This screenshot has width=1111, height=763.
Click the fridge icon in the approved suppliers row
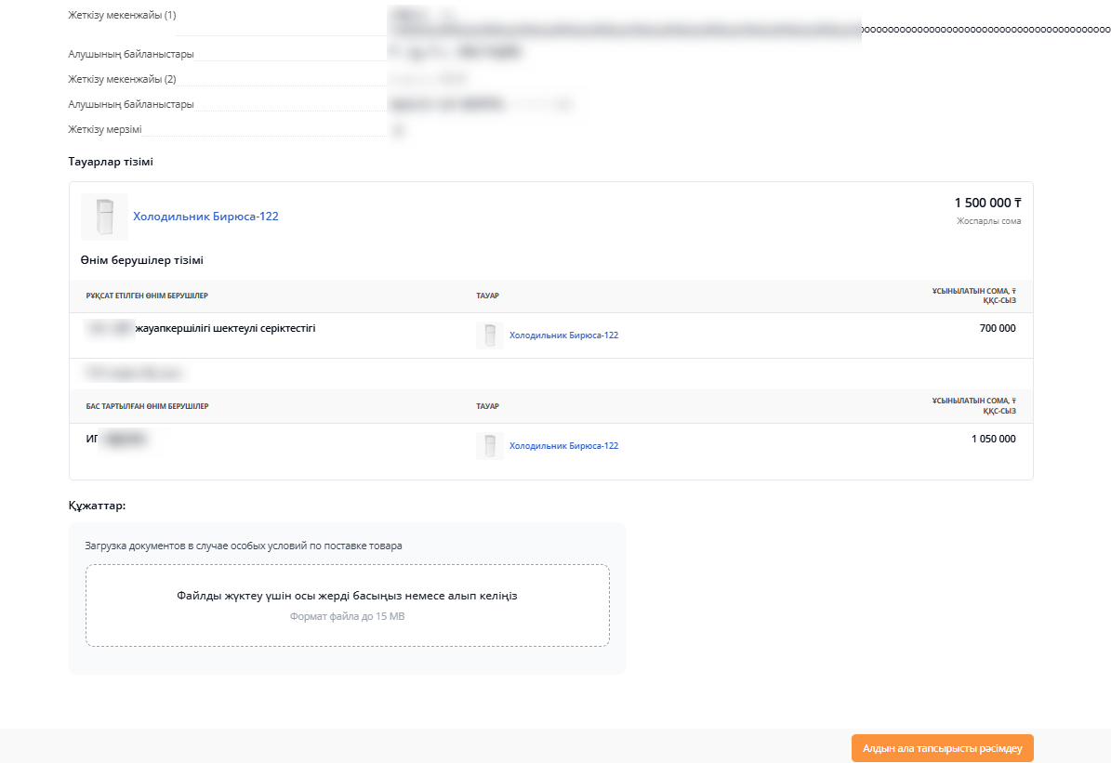(489, 335)
